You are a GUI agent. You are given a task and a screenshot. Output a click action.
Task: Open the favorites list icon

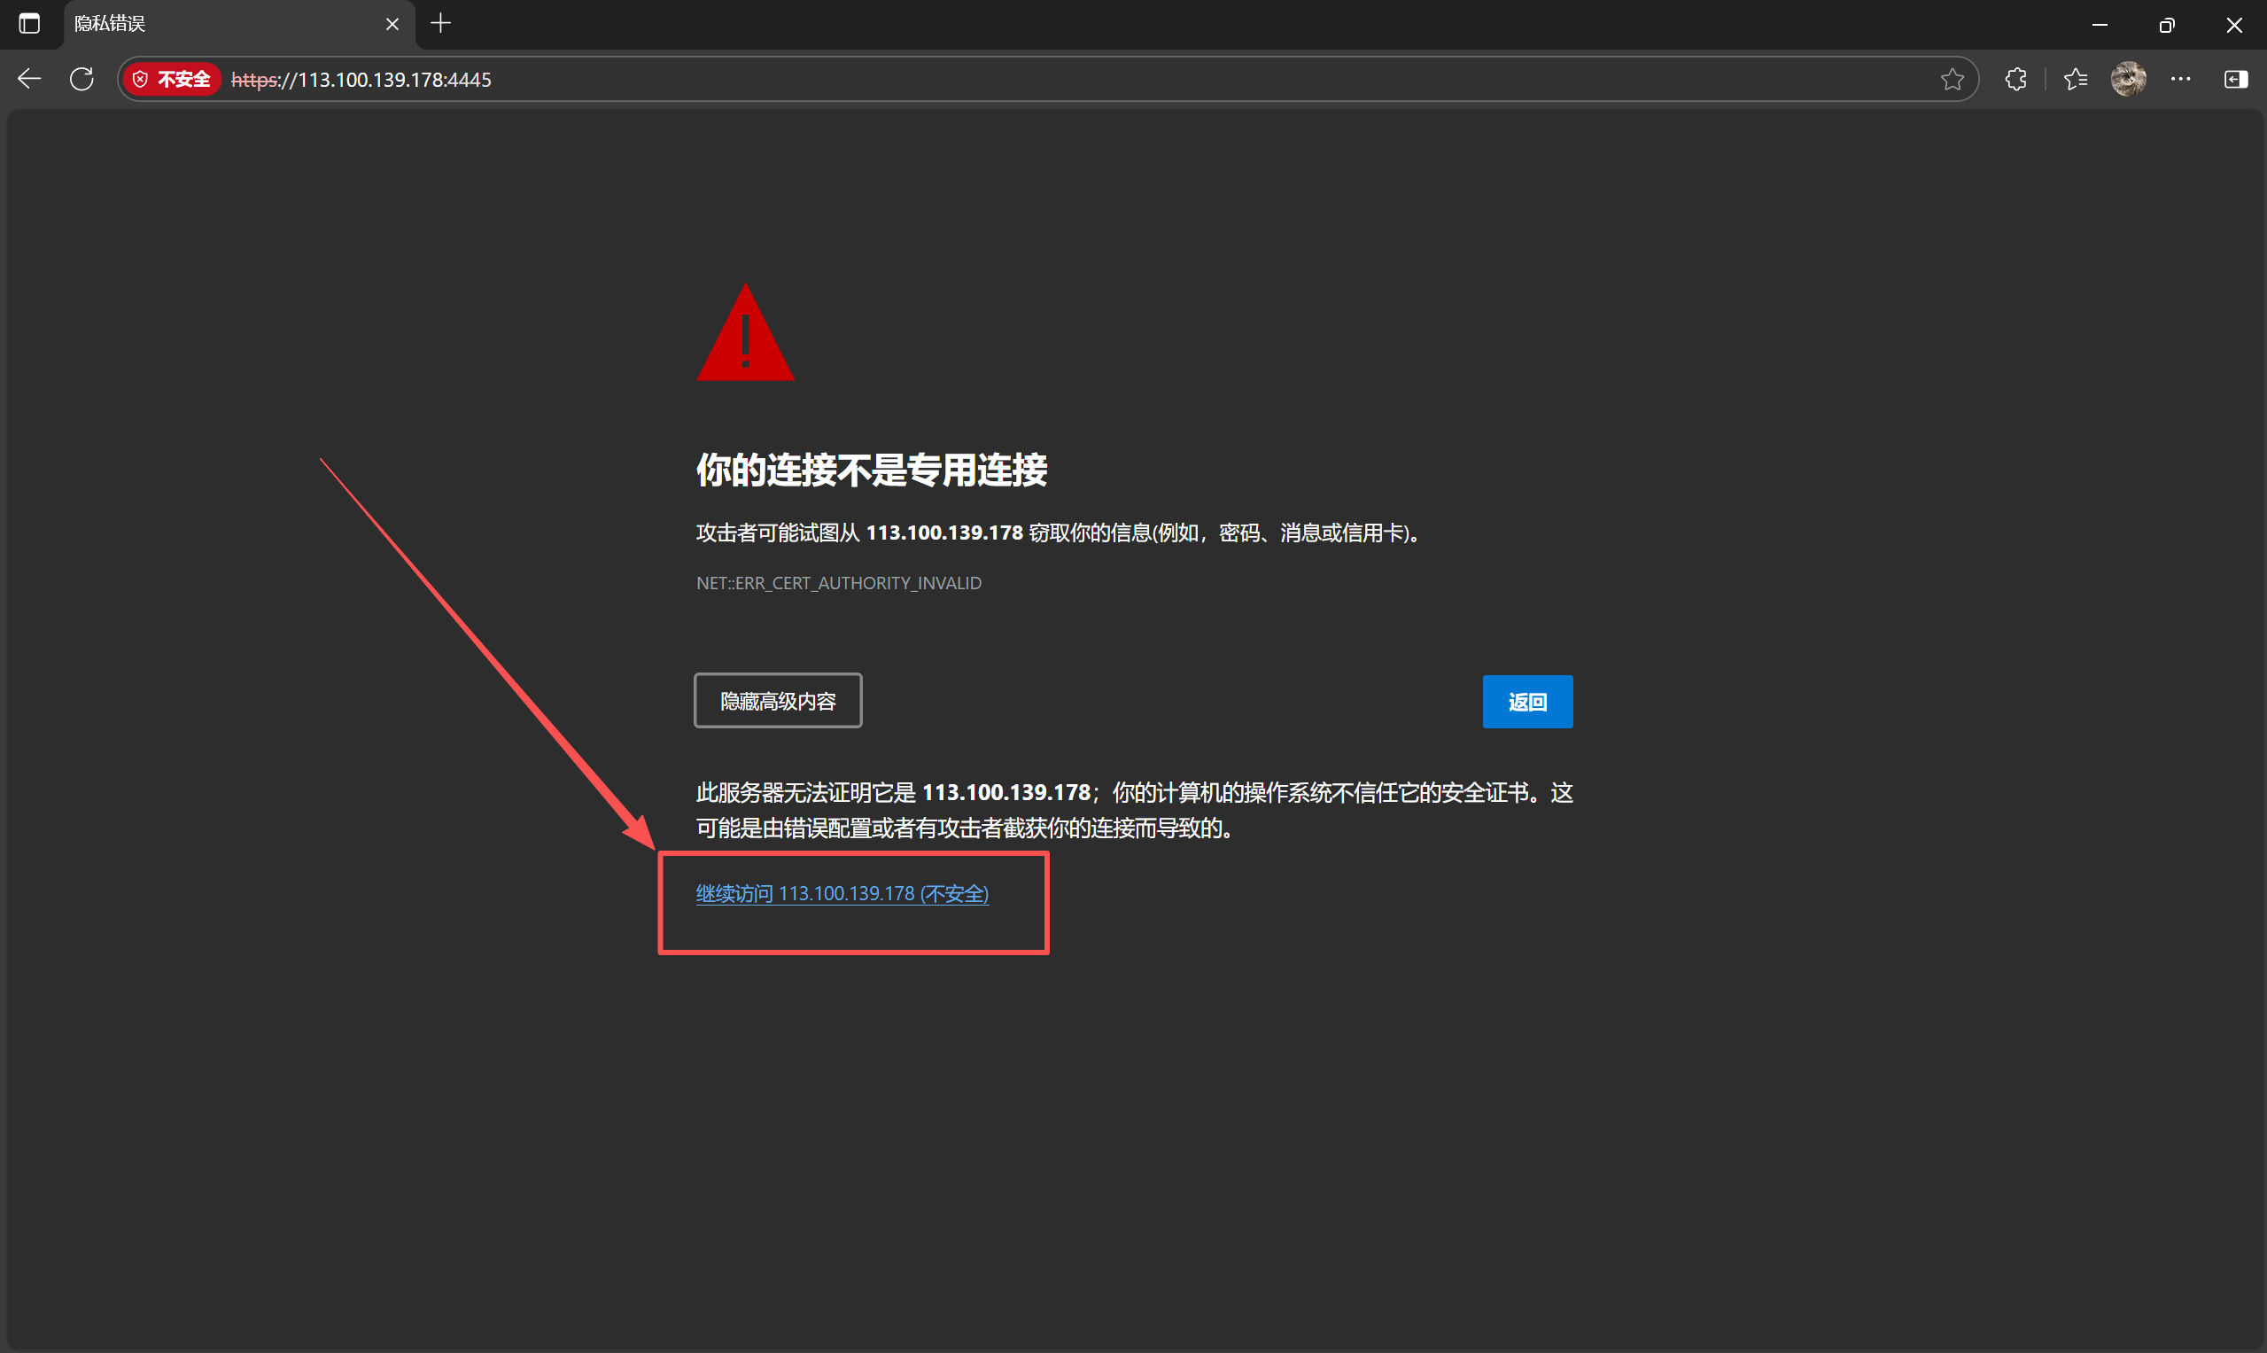click(x=2076, y=80)
